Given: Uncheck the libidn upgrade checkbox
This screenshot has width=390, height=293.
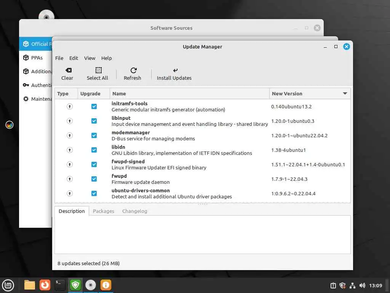Looking at the screenshot, I should pyautogui.click(x=94, y=150).
